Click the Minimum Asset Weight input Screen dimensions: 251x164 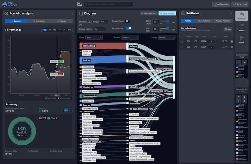point(104,22)
